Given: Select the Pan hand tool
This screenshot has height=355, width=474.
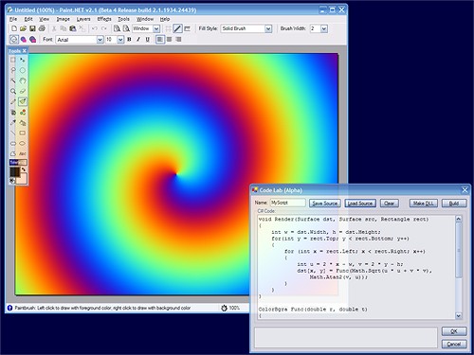Looking at the screenshot, I should tap(23, 80).
